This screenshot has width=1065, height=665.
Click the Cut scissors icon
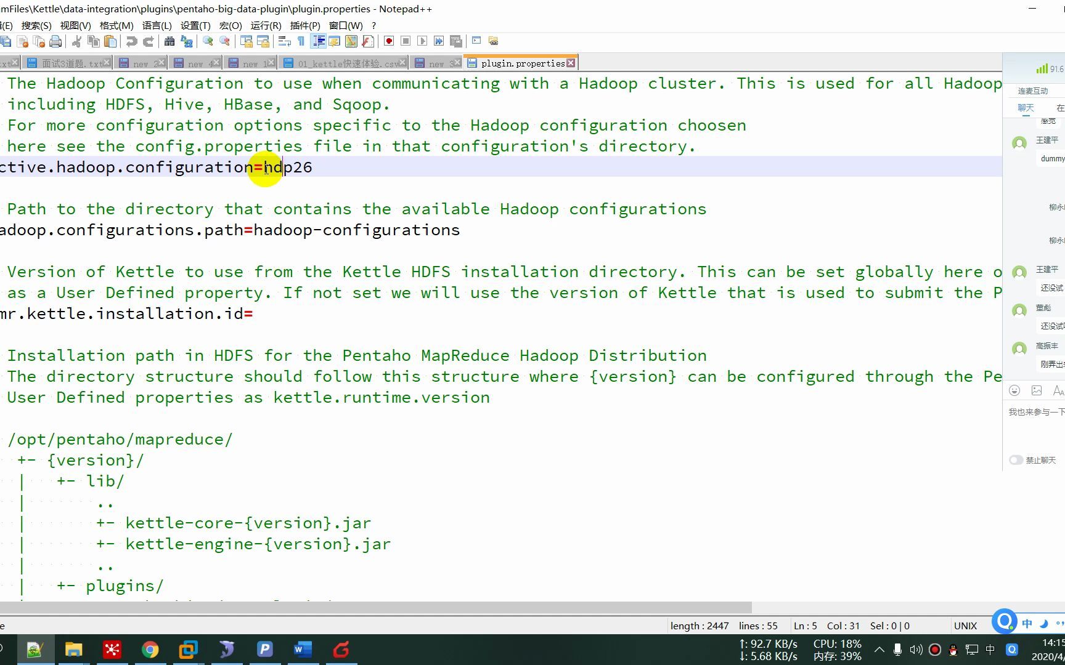tap(77, 41)
